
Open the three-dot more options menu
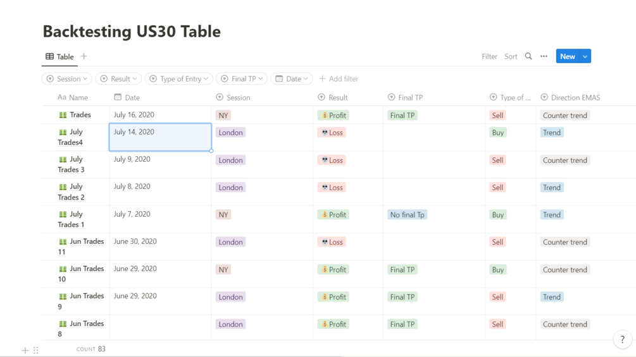[x=544, y=56]
